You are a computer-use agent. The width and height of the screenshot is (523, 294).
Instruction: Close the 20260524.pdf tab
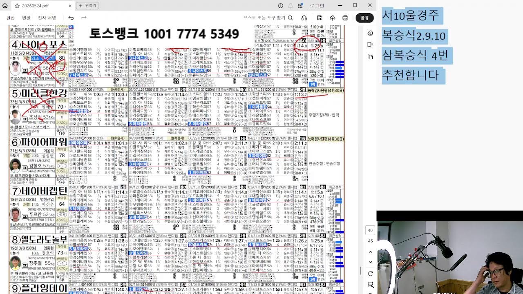70,6
